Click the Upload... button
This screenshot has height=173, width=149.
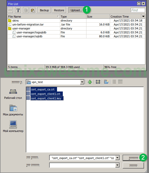(76, 10)
